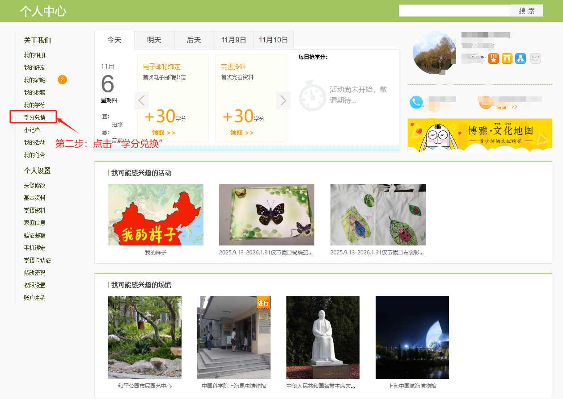563x399 pixels.
Task: Open the 博雅·文化地图 yellow banner
Action: (x=479, y=135)
